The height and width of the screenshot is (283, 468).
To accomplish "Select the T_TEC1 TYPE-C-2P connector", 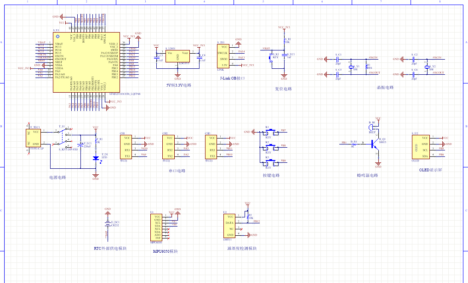I will [x=34, y=138].
